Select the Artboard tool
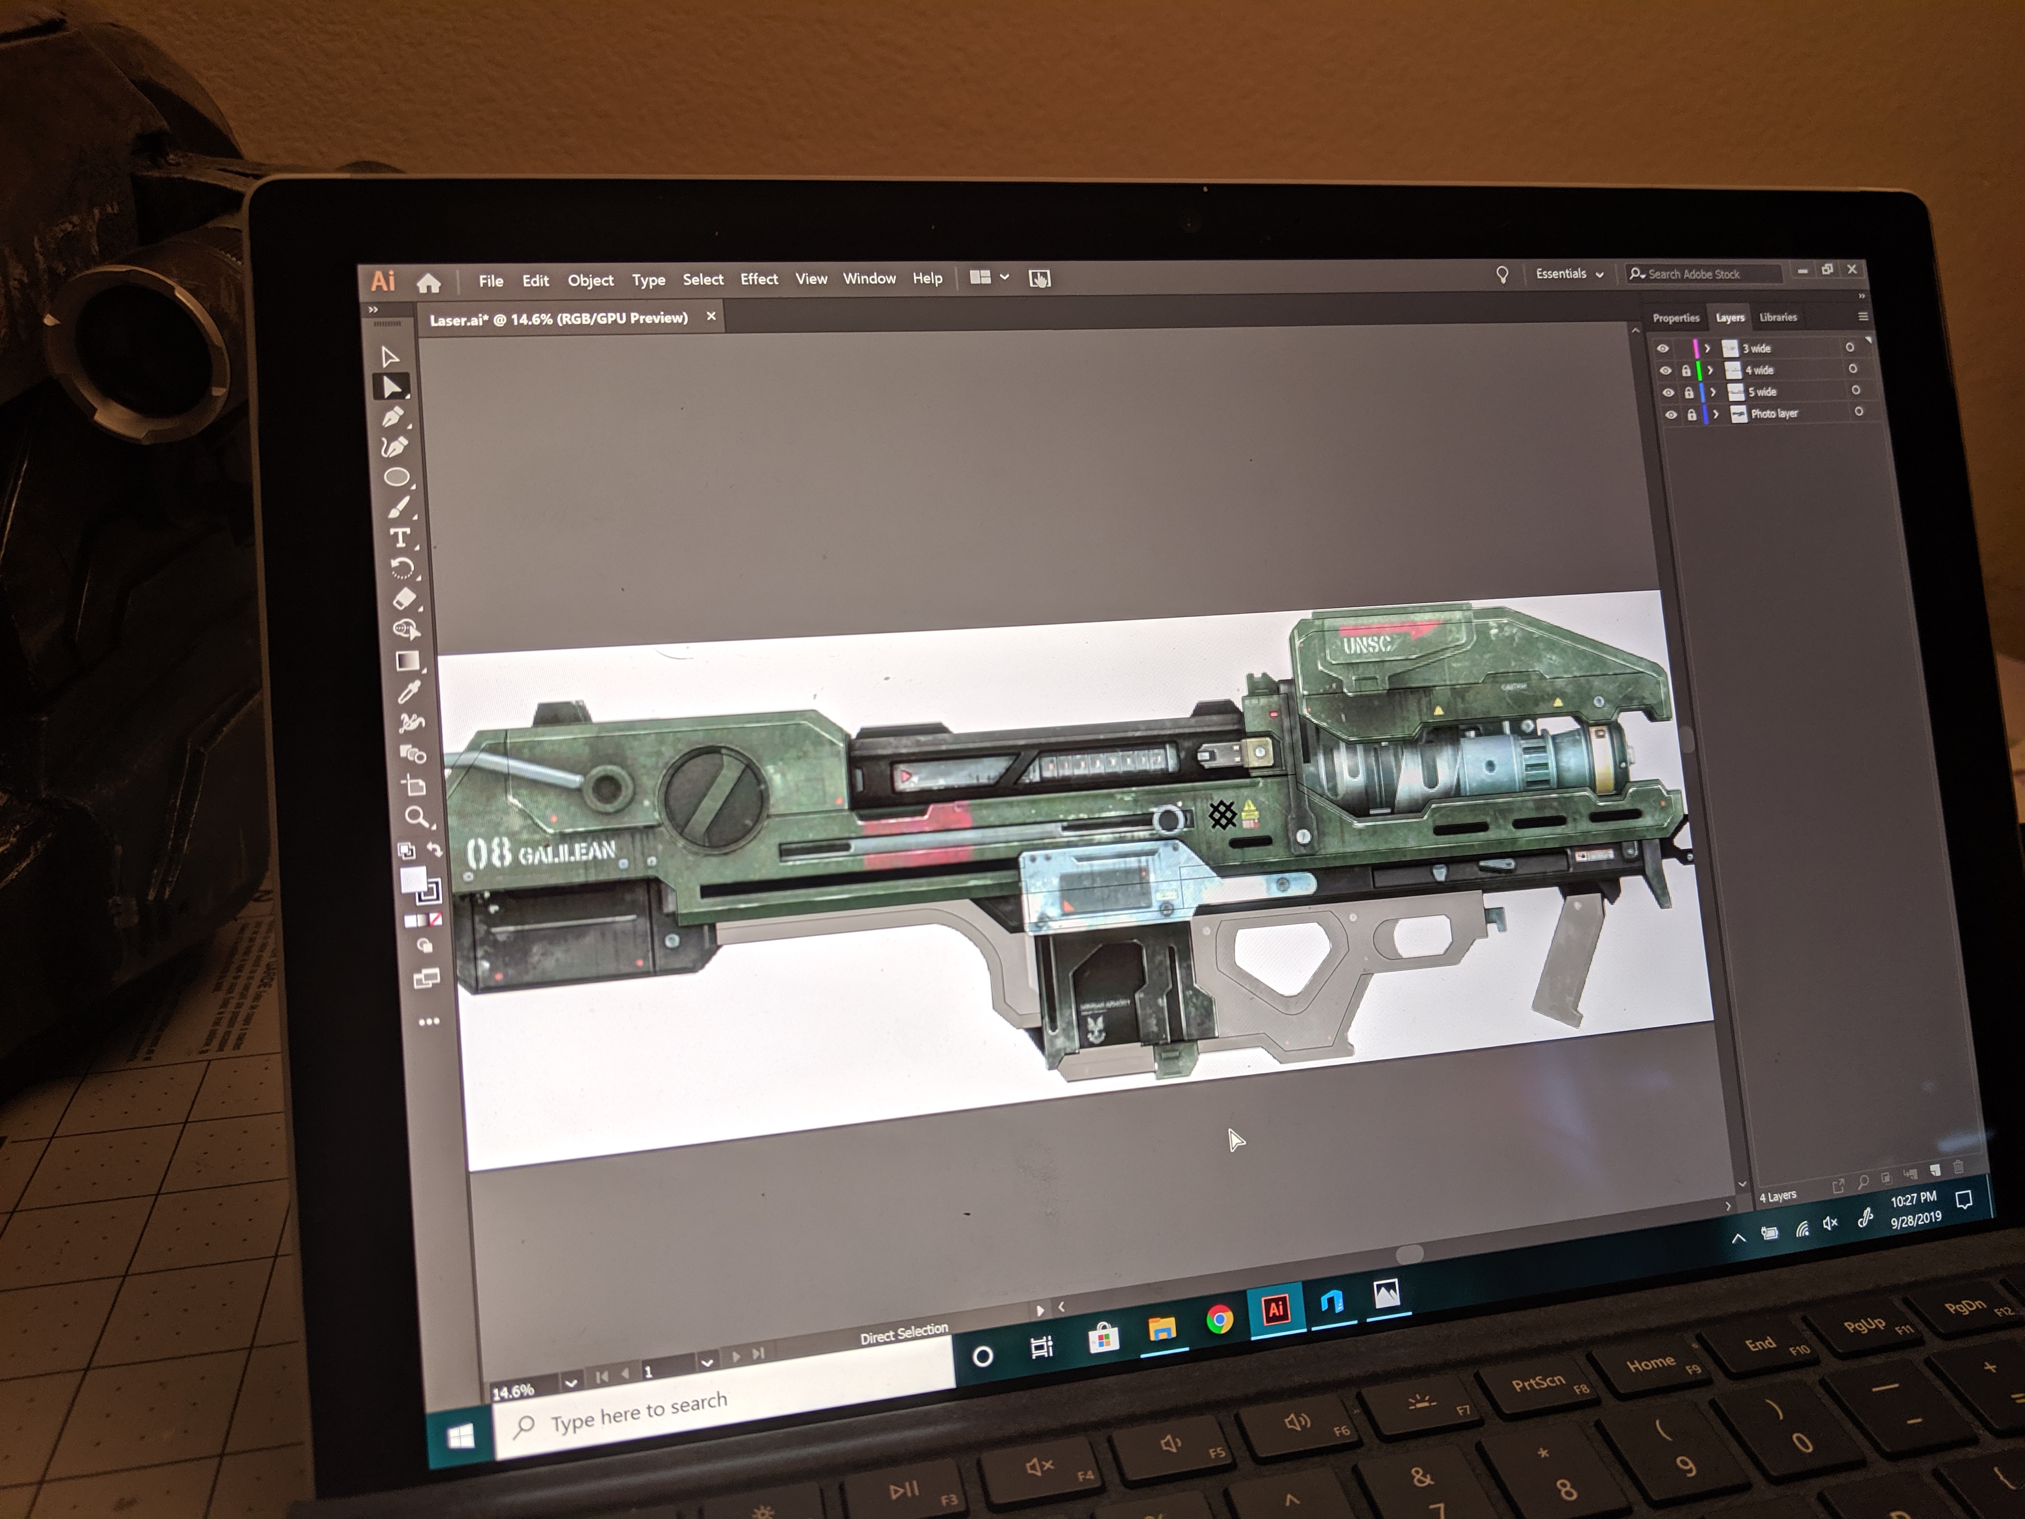This screenshot has height=1519, width=2025. coord(415,786)
